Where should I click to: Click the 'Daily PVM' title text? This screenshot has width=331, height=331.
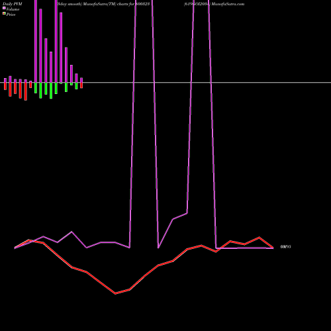pos(13,4)
